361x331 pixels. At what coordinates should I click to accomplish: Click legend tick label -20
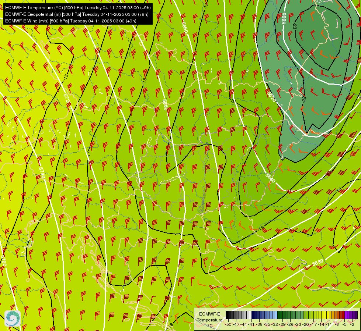pos(306,324)
